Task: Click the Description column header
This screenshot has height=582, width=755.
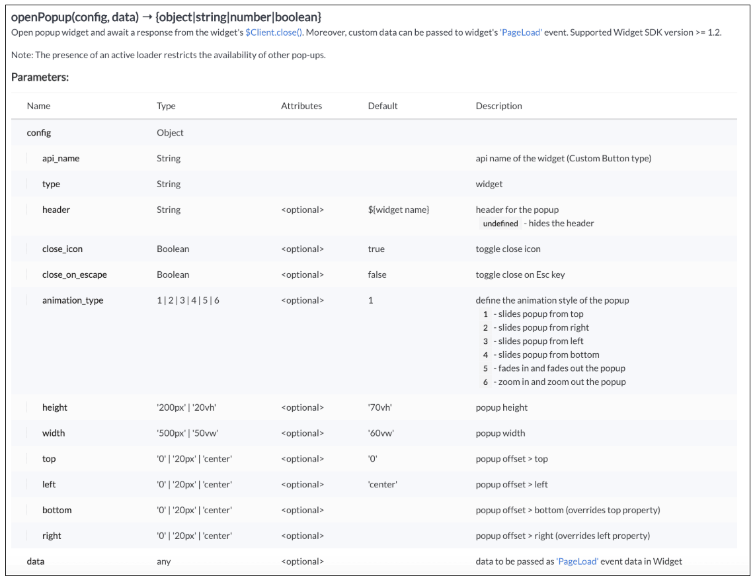Action: pos(498,106)
